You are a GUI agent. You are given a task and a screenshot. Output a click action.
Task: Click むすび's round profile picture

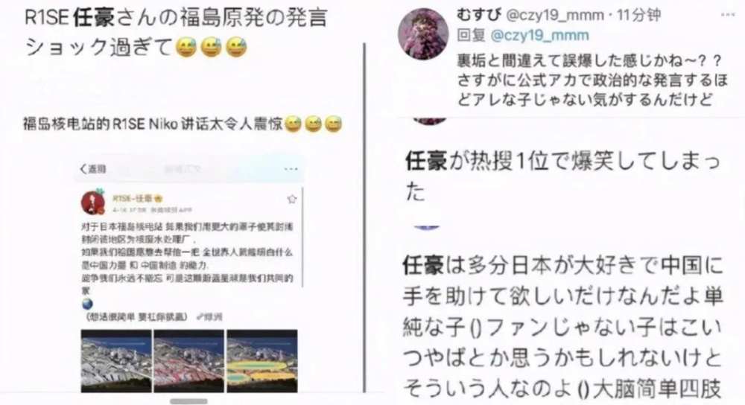(423, 34)
